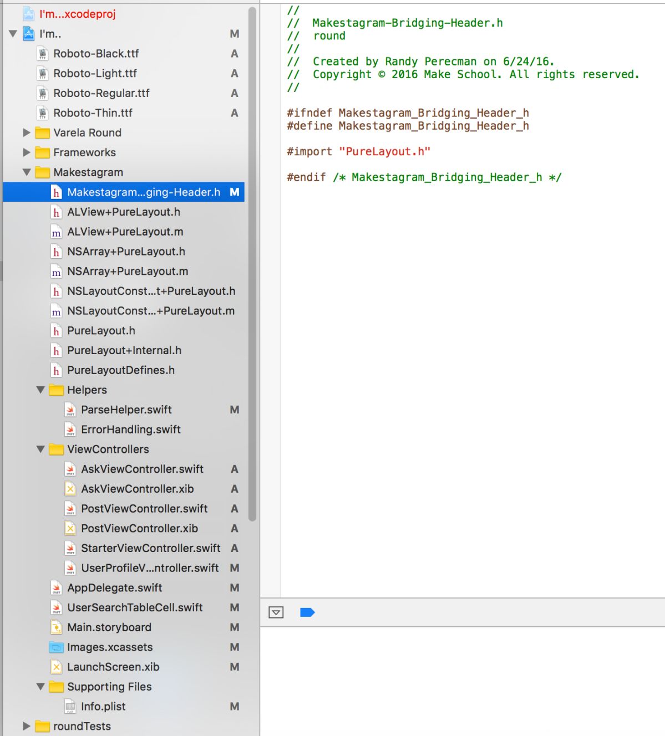This screenshot has width=665, height=736.
Task: Click the implementation icon of NSArray+PureLayout.m
Action: point(56,272)
